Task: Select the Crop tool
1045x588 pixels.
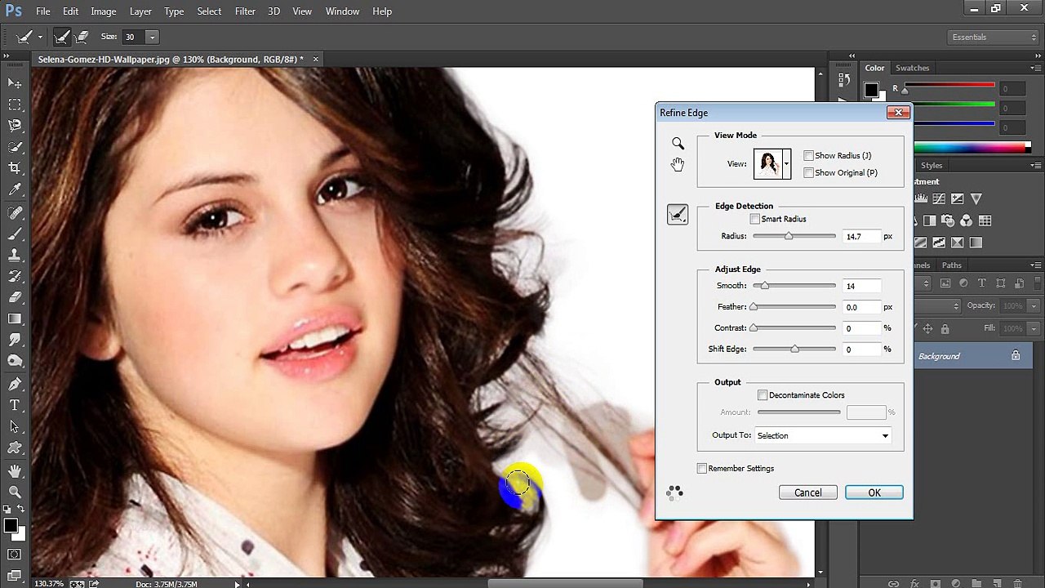Action: tap(15, 168)
